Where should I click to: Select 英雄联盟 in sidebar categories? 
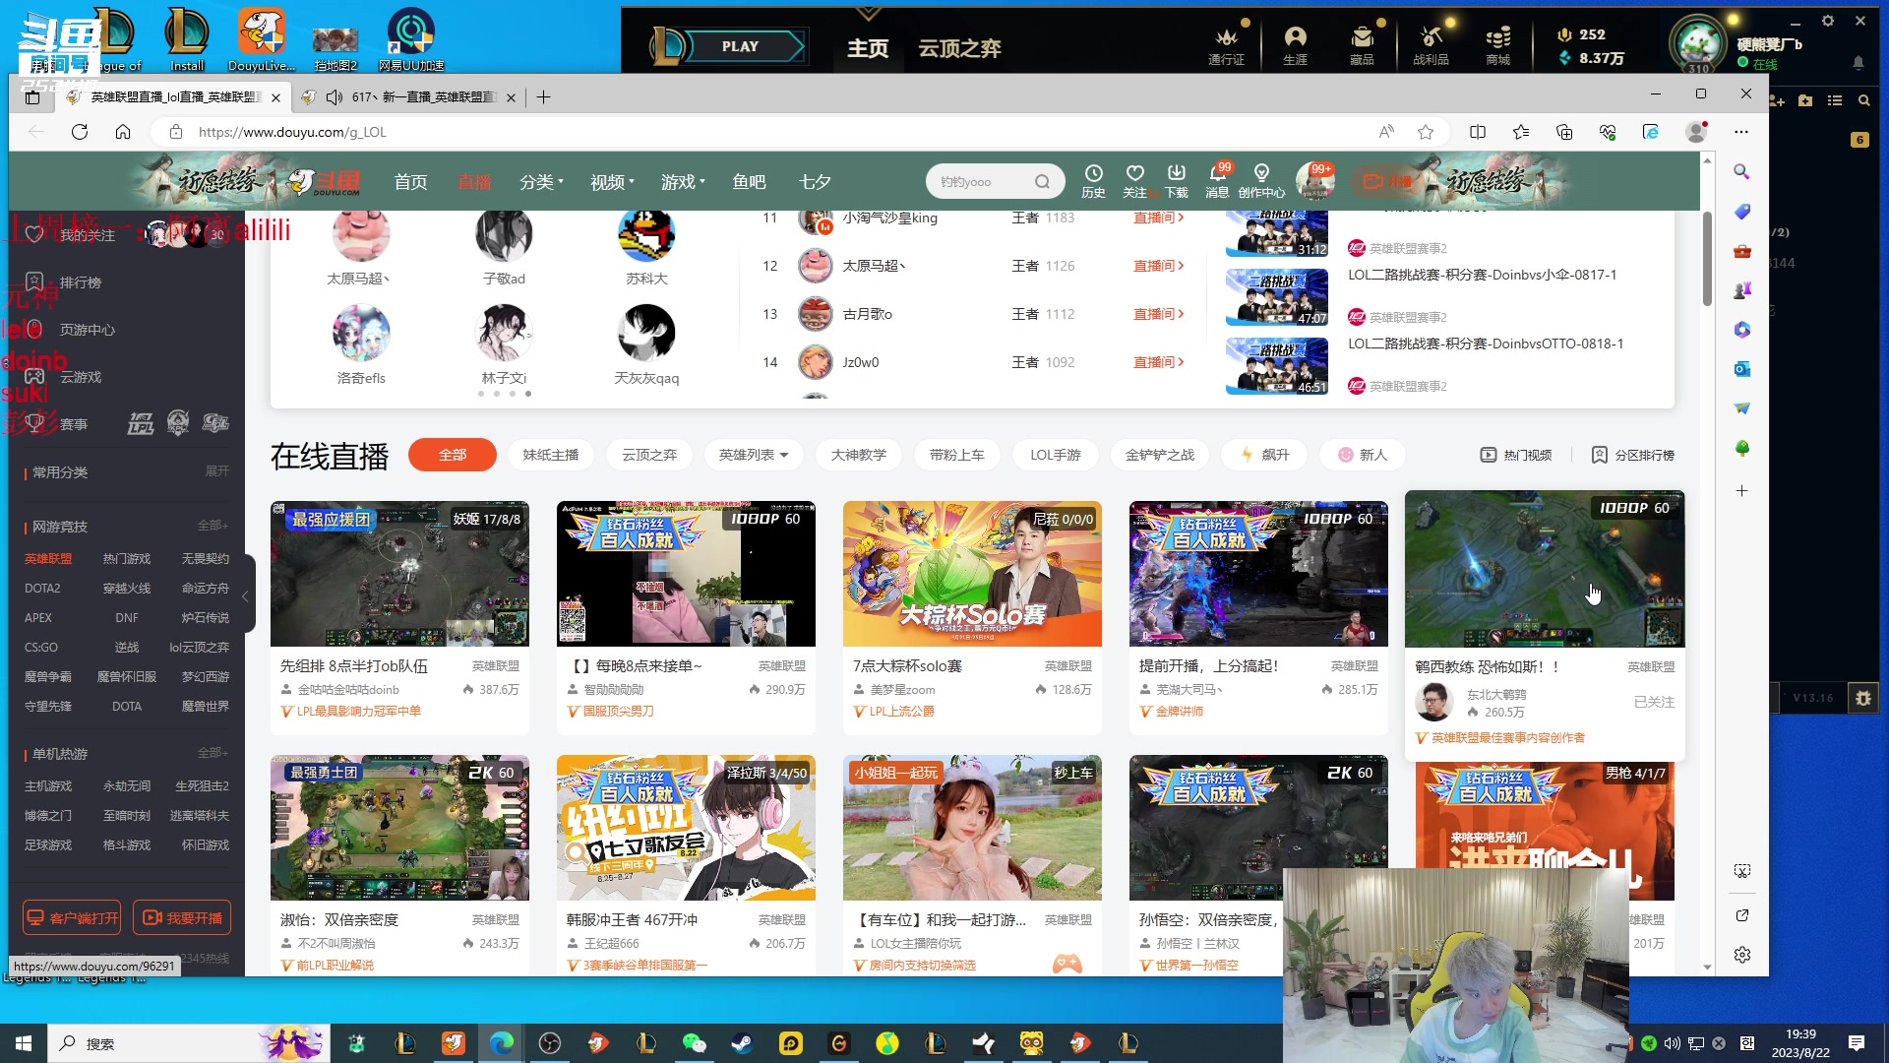tap(48, 558)
